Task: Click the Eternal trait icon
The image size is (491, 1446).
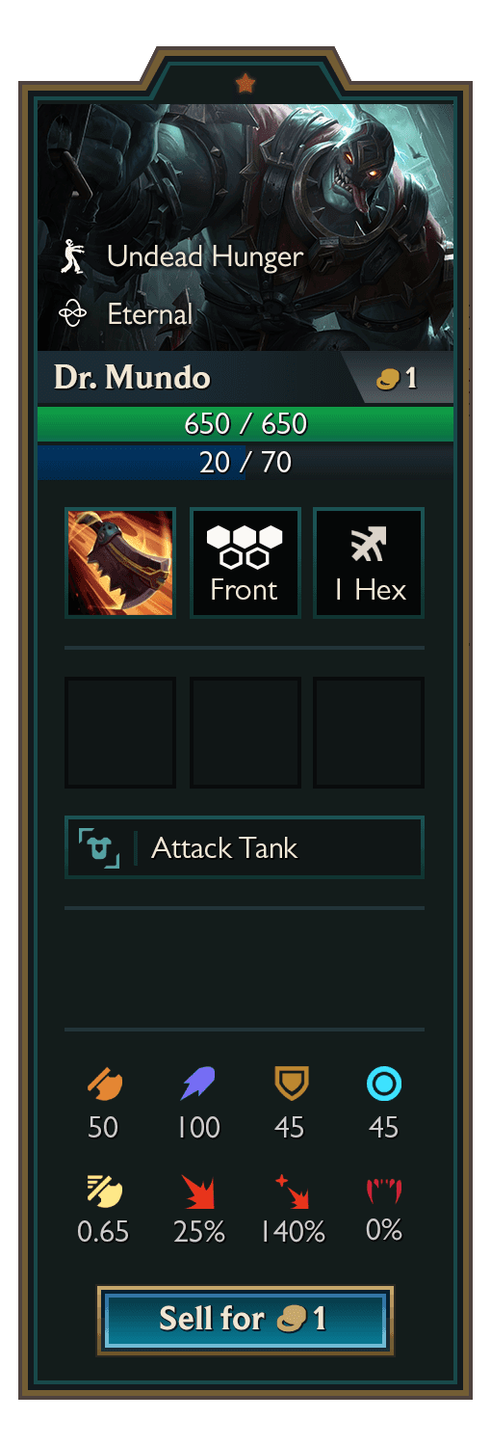Action: [x=73, y=314]
